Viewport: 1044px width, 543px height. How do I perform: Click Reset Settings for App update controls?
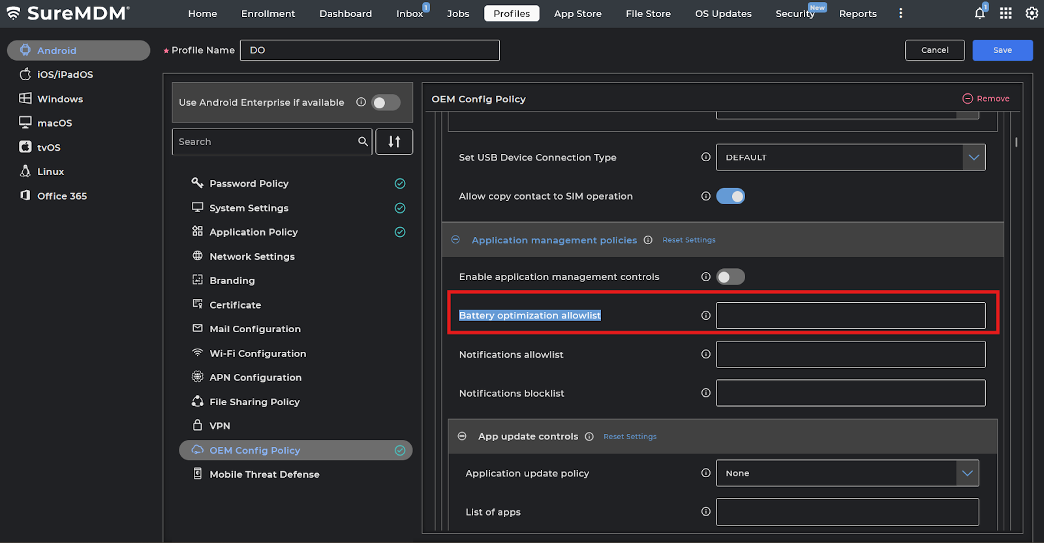click(630, 437)
